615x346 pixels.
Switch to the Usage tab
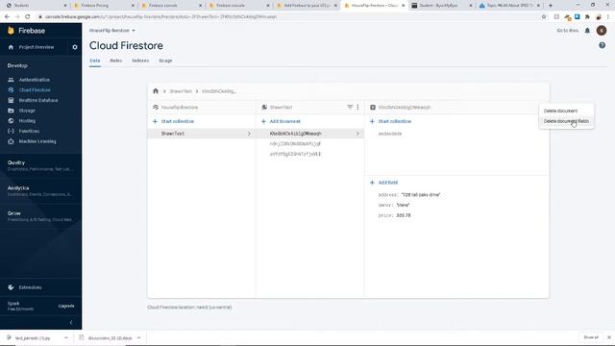click(x=165, y=61)
